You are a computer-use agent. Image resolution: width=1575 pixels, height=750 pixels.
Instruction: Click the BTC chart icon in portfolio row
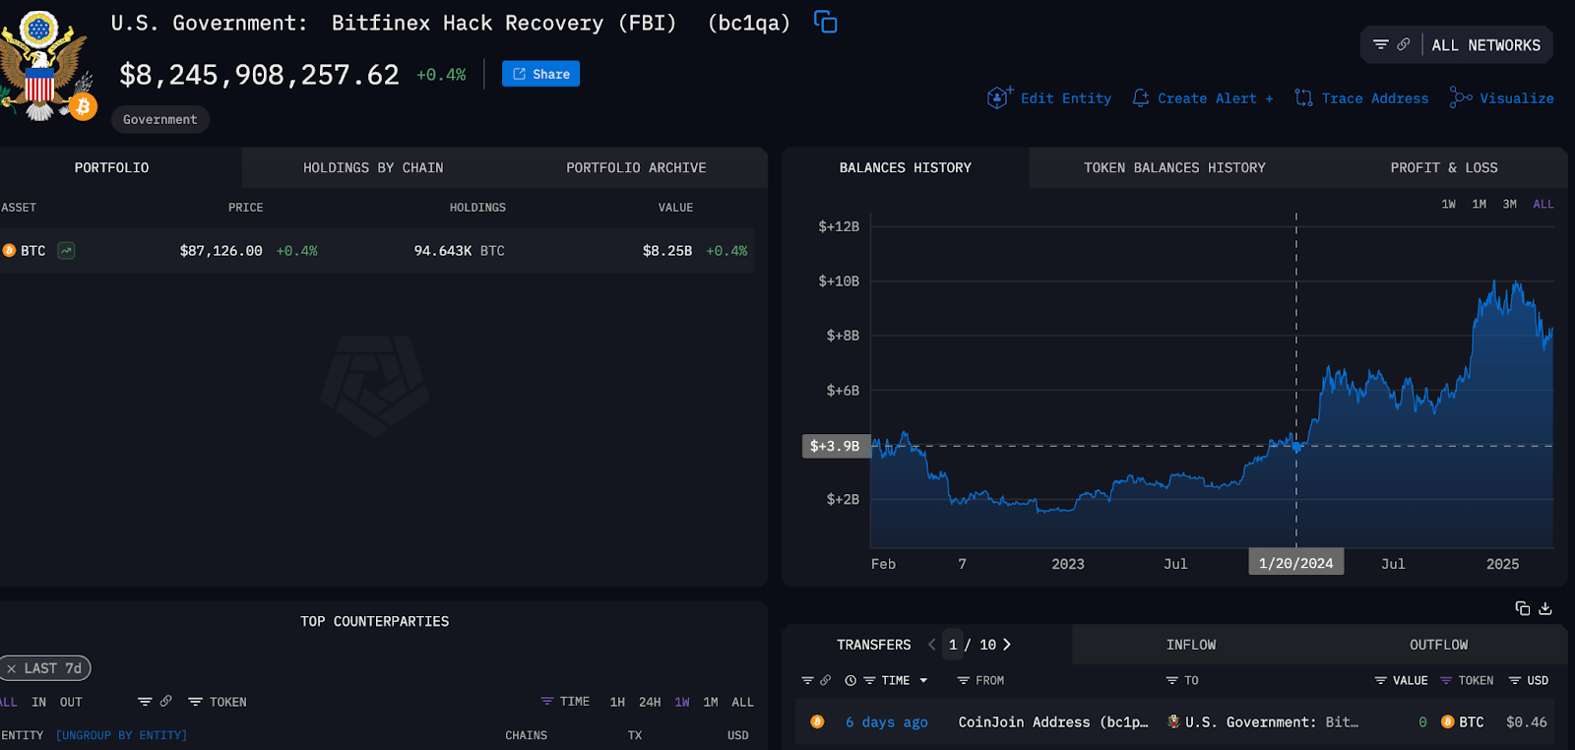tap(66, 251)
